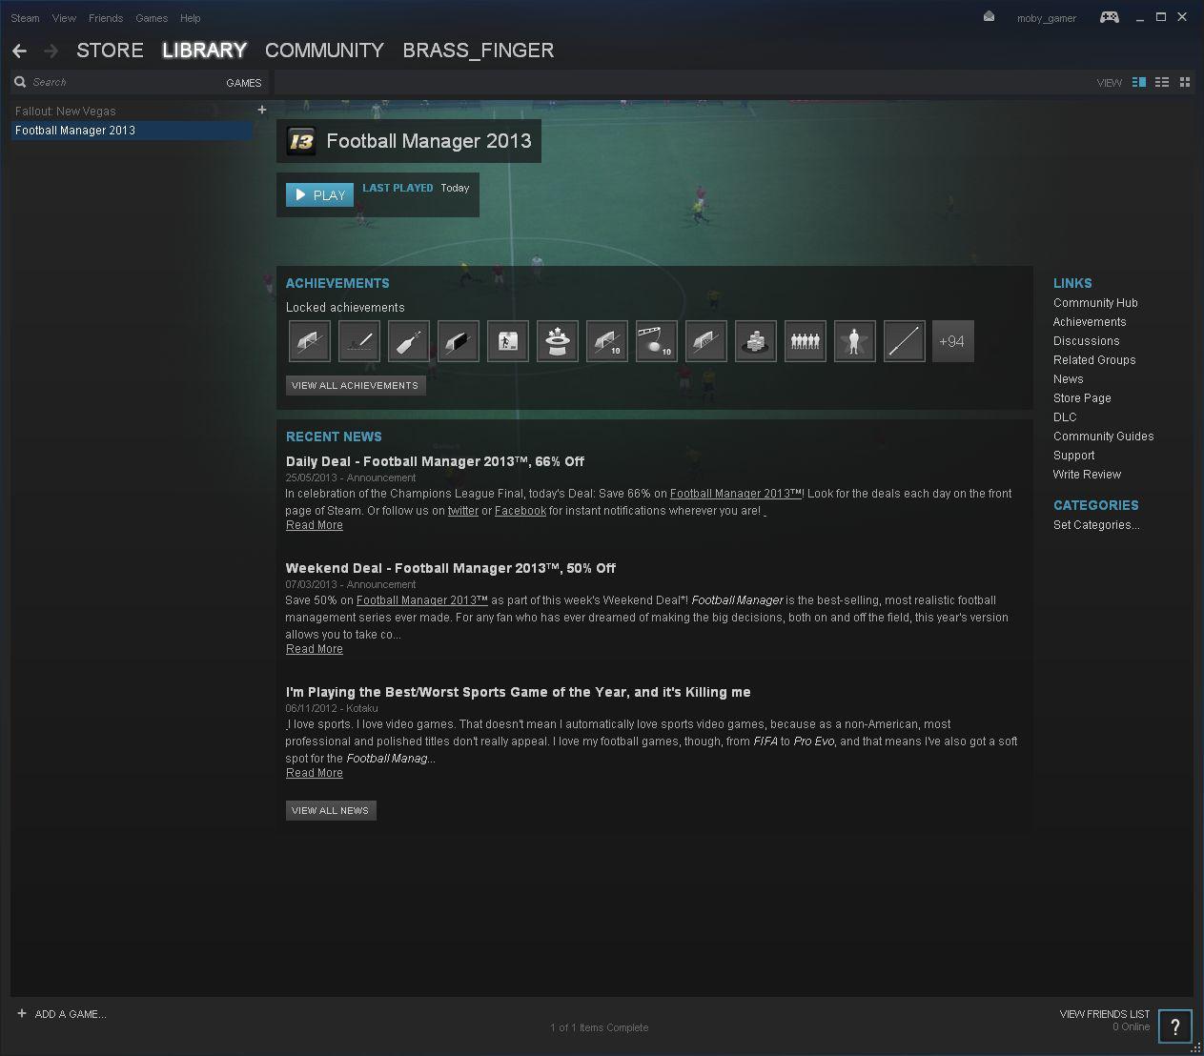Open the twitter link in Daily Deal

tap(463, 511)
